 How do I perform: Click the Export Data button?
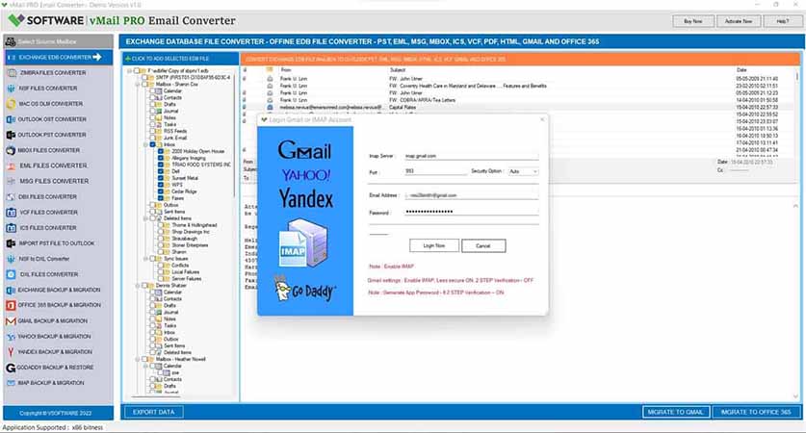coord(153,412)
